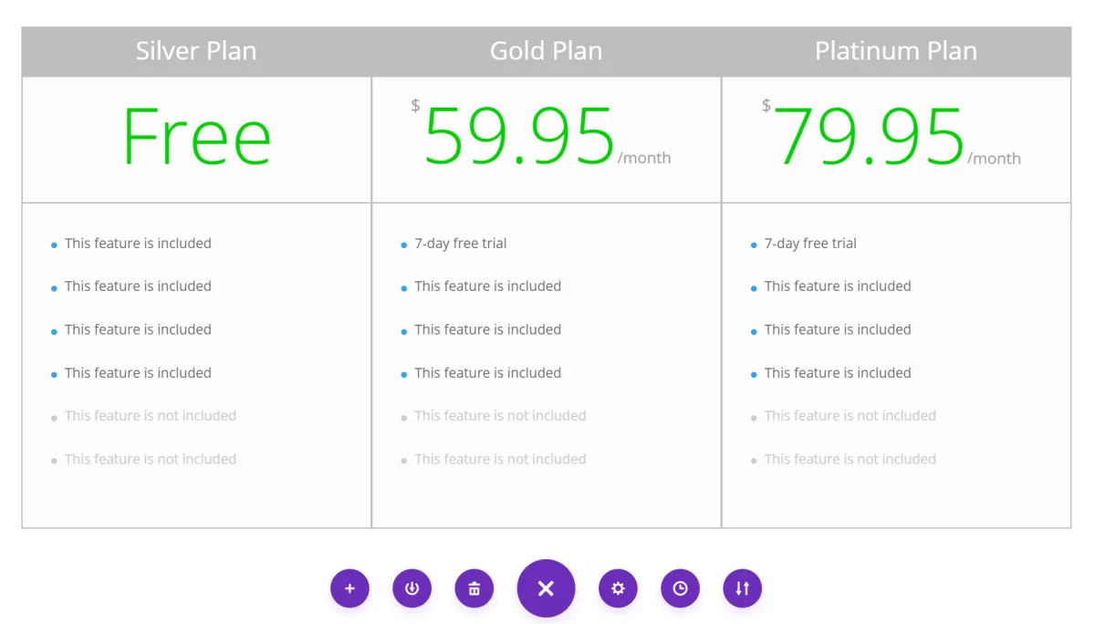Select the Platinum Plan header
Image resolution: width=1095 pixels, height=624 pixels.
pos(896,51)
